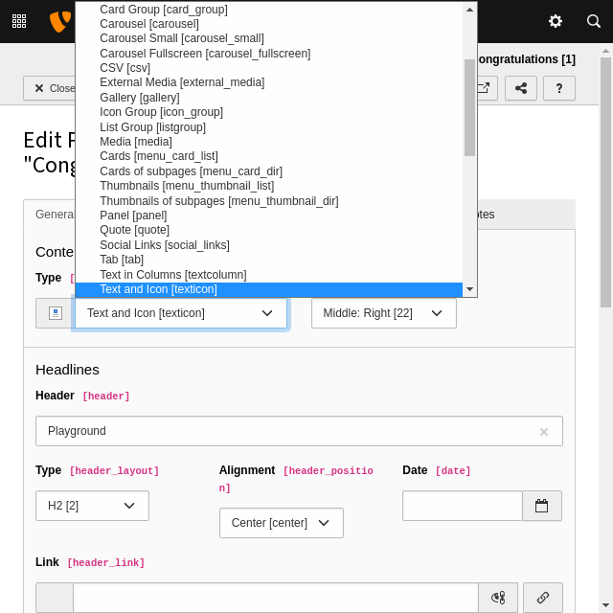Viewport: 613px width, 613px height.
Task: Select Text in Columns option
Action: click(x=269, y=275)
